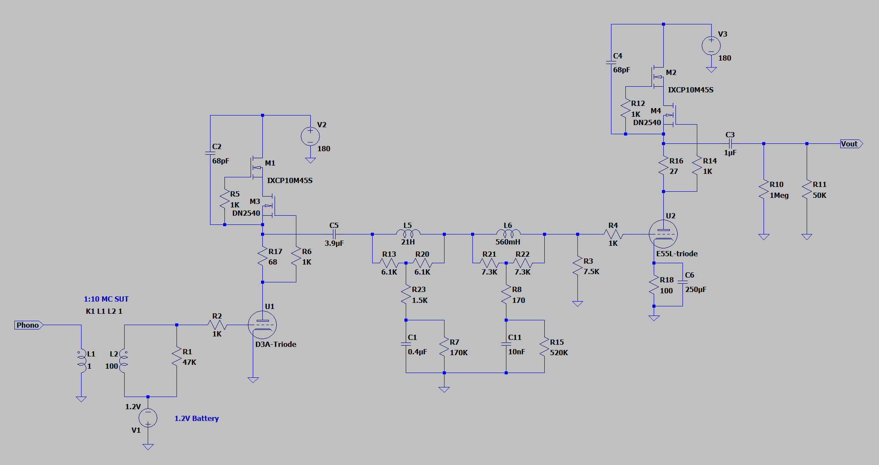This screenshot has width=879, height=465.
Task: Click the 'D3A-Triode' model name text
Action: [276, 344]
